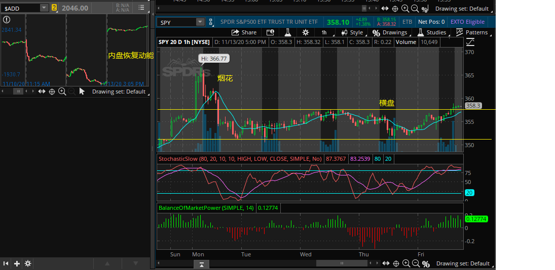
Task: Open the flask icon right of quick quote
Action: 287,32
